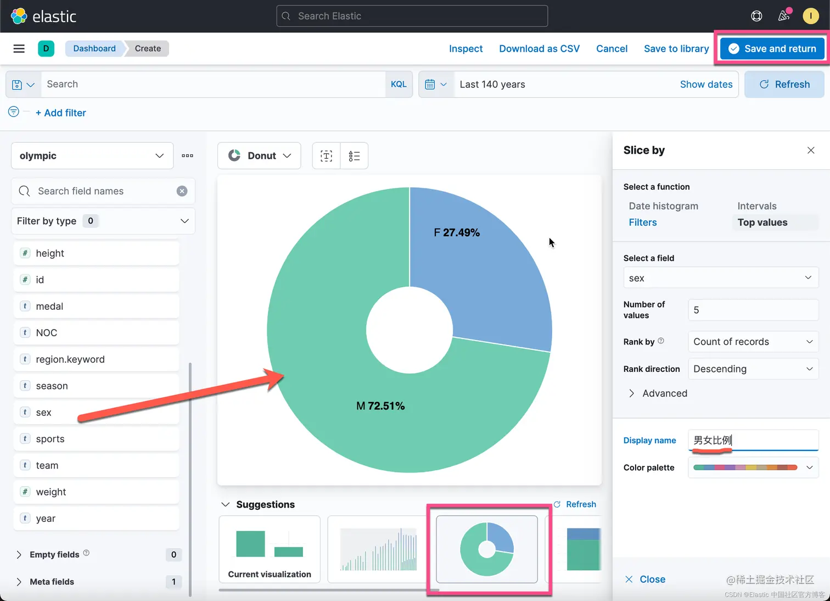
Task: Select the Filters function
Action: 643,222
